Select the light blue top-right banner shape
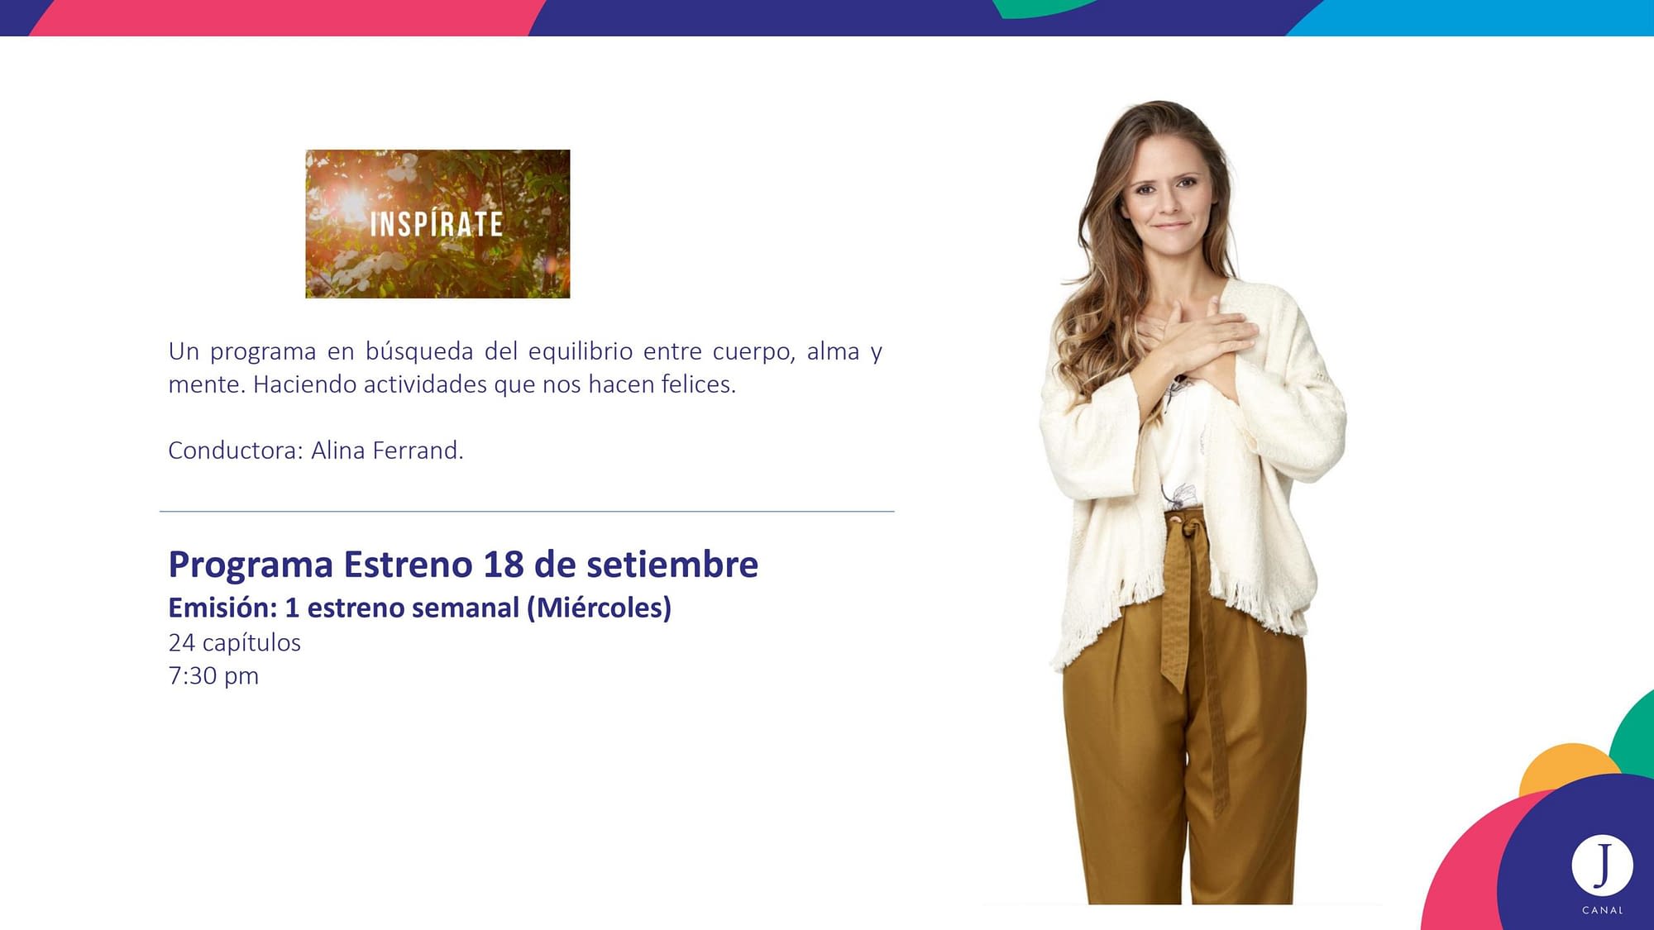This screenshot has width=1654, height=930. pos(1472,18)
